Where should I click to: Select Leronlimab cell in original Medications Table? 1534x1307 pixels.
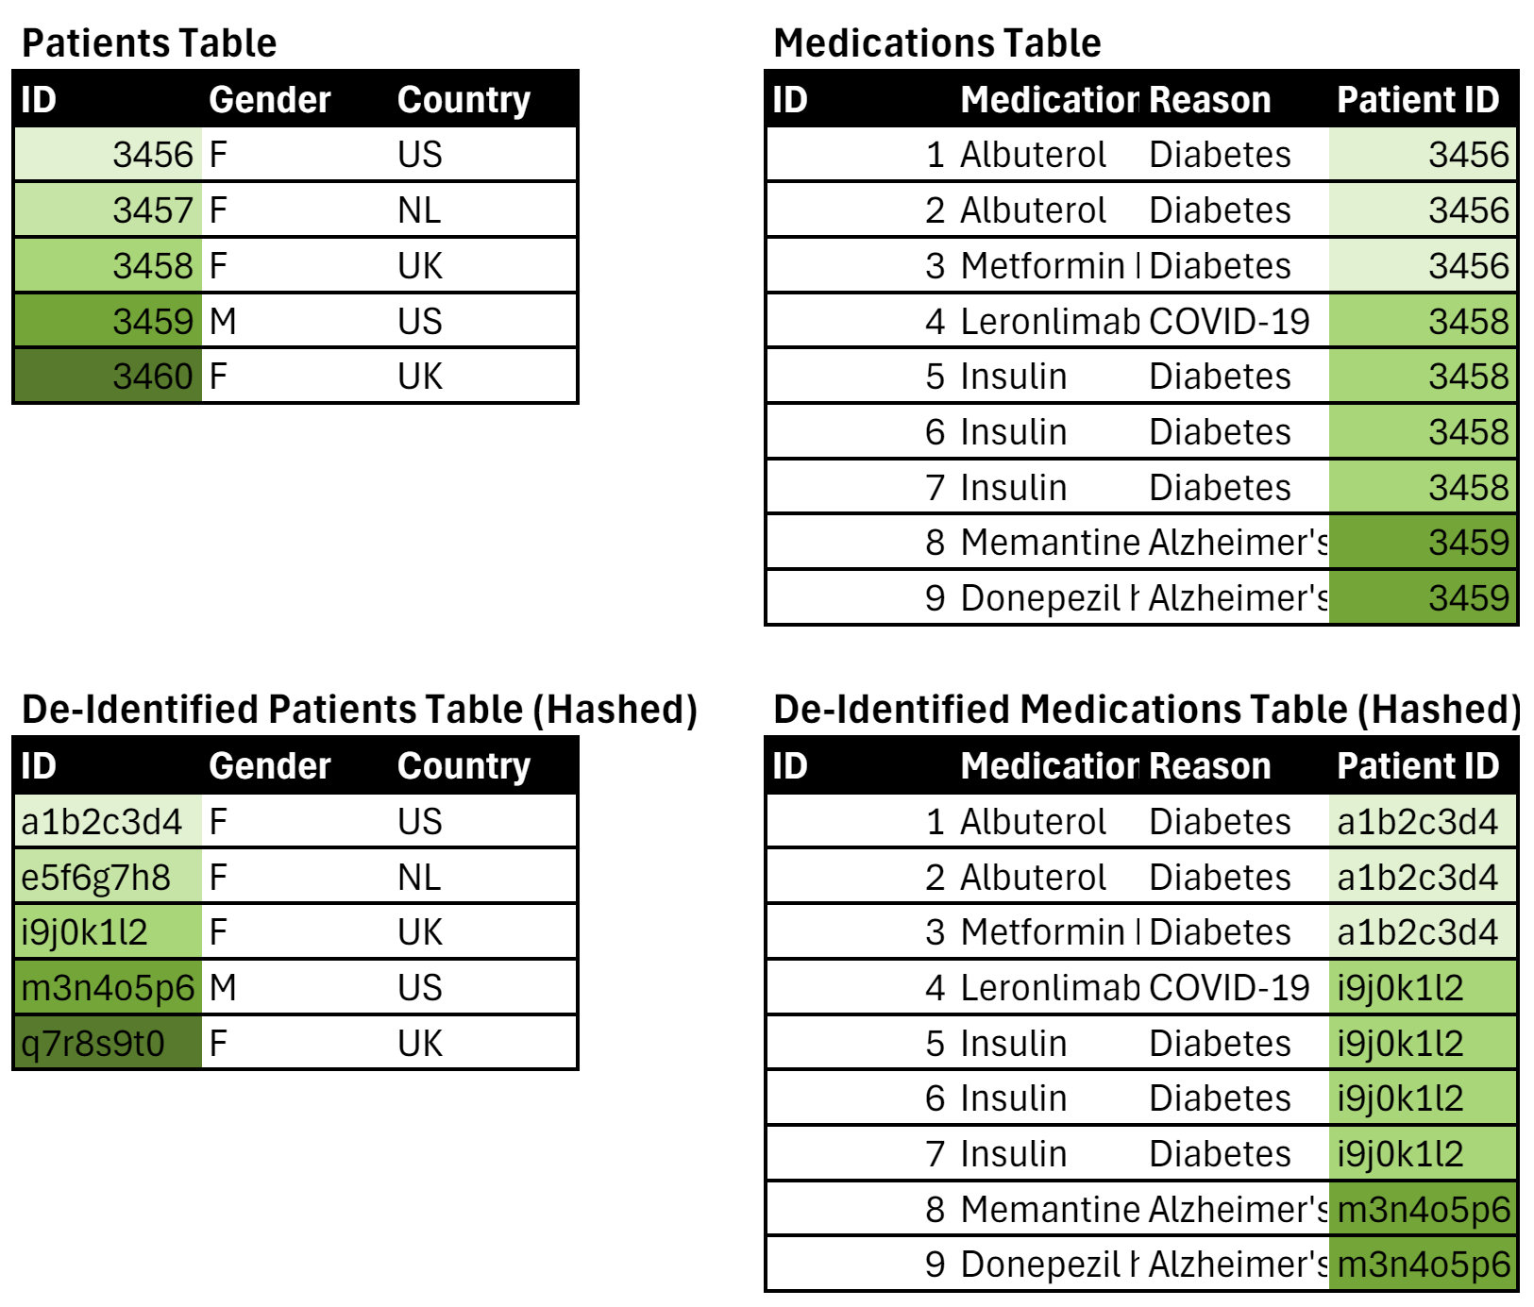[1049, 322]
